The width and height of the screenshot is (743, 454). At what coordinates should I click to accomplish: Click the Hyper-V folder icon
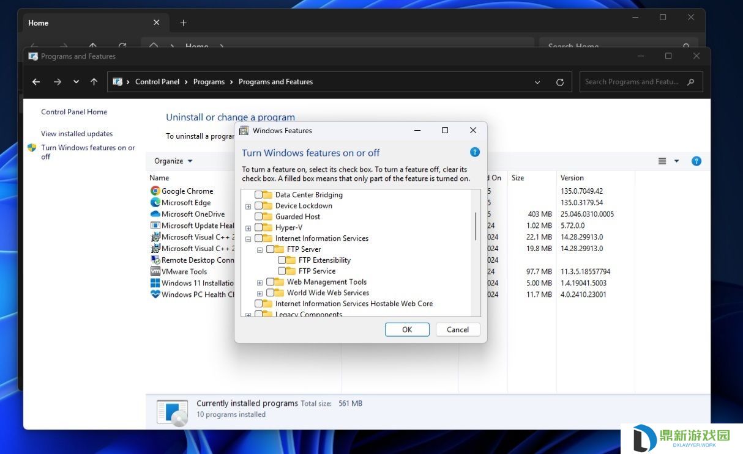click(x=267, y=227)
